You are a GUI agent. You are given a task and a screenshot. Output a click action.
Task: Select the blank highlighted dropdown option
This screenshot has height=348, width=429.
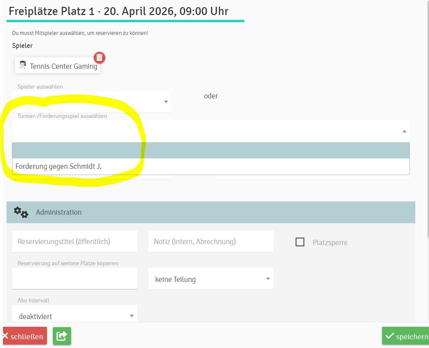[x=211, y=151]
